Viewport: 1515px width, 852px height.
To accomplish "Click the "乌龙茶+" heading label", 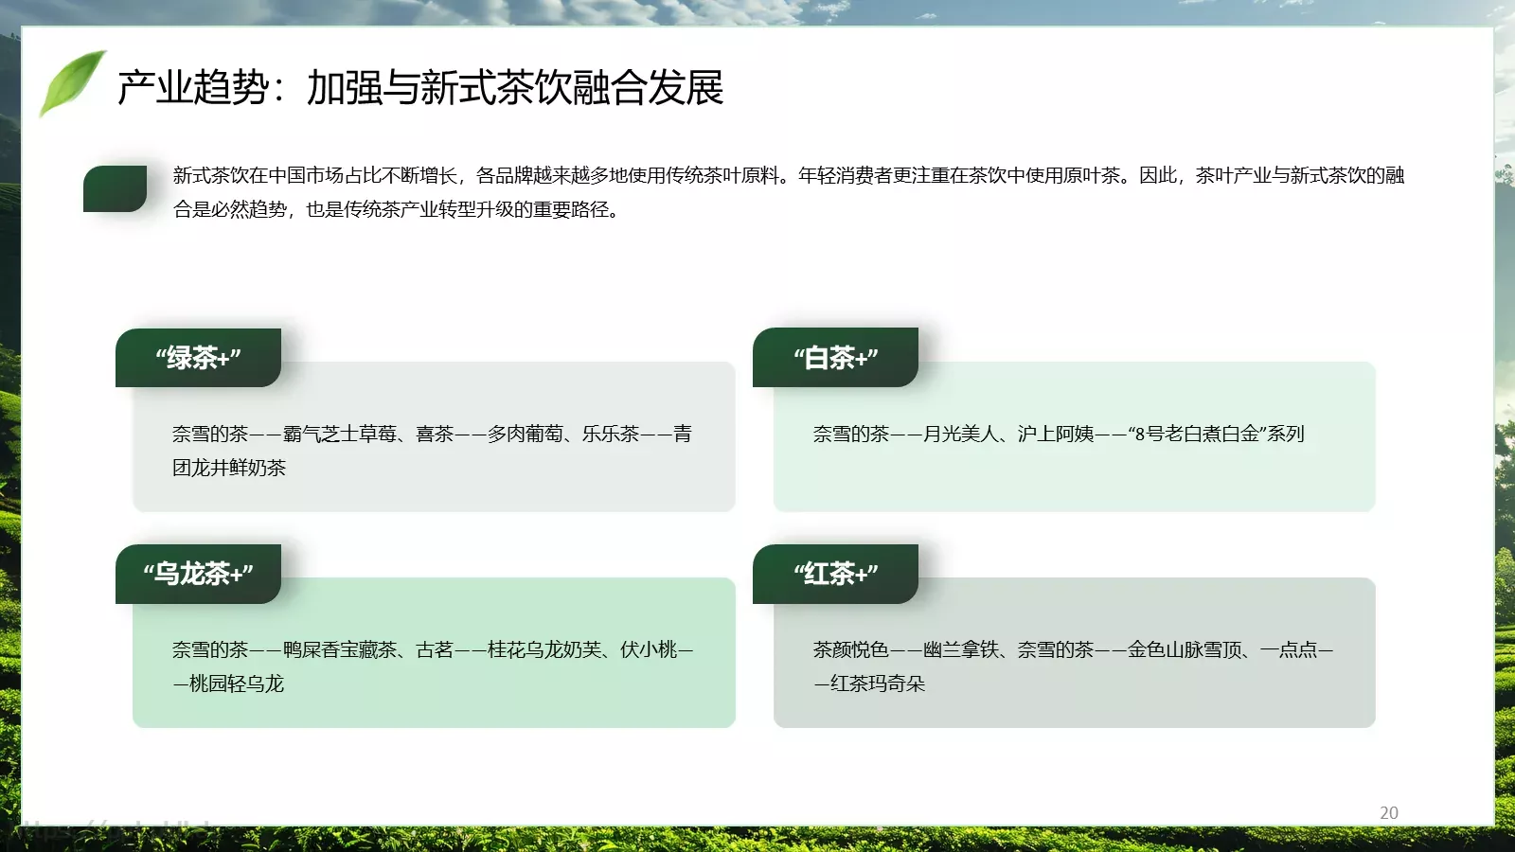I will (x=198, y=574).
